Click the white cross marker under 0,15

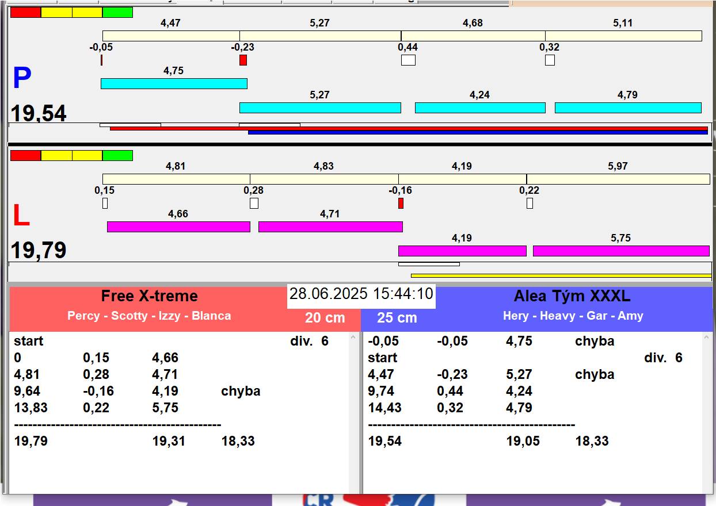coord(105,203)
